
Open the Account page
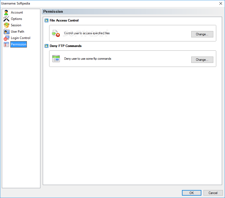pyautogui.click(x=17, y=12)
